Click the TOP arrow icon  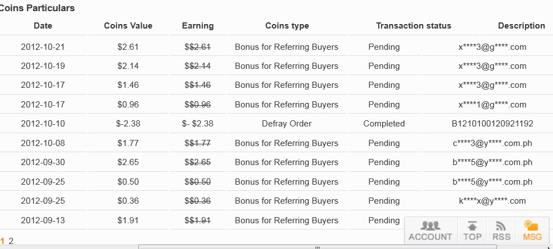tap(472, 231)
